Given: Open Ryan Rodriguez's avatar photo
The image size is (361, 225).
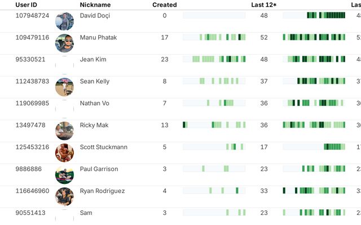Looking at the screenshot, I should point(64,196).
